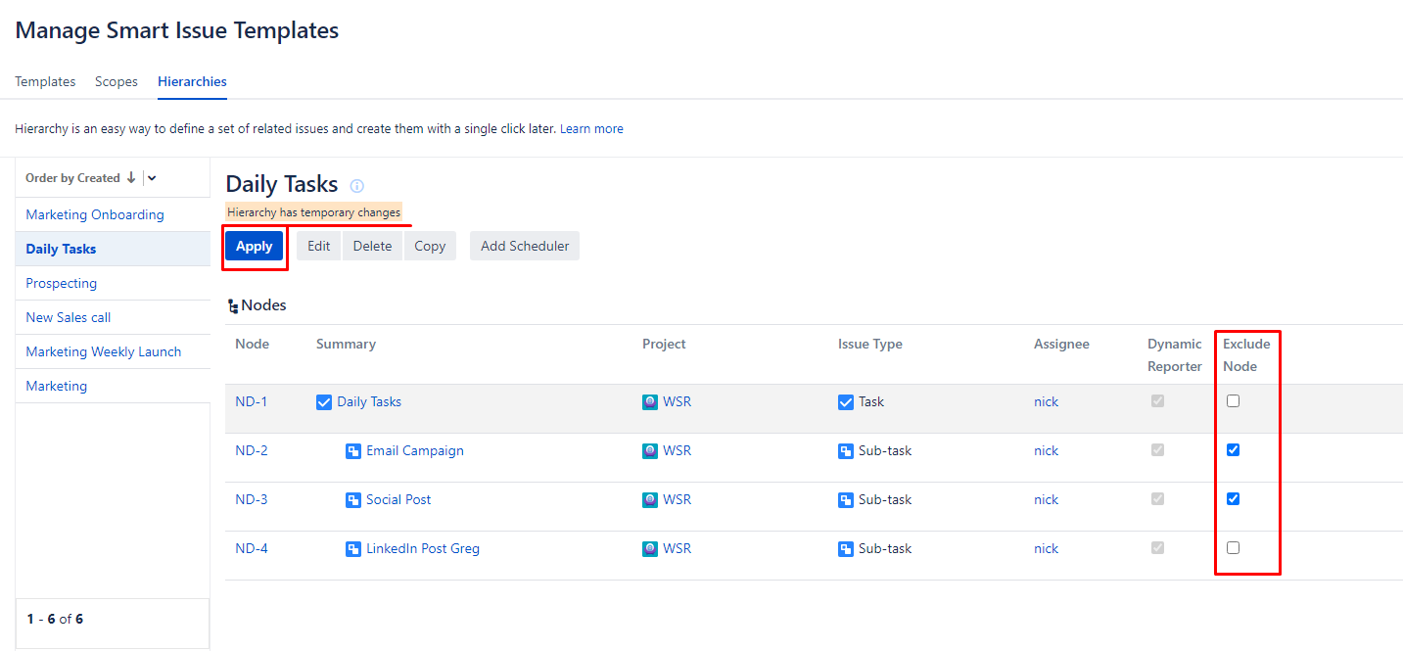
Task: Check Exclude Node for LinkedIn Post Greg
Action: 1233,548
